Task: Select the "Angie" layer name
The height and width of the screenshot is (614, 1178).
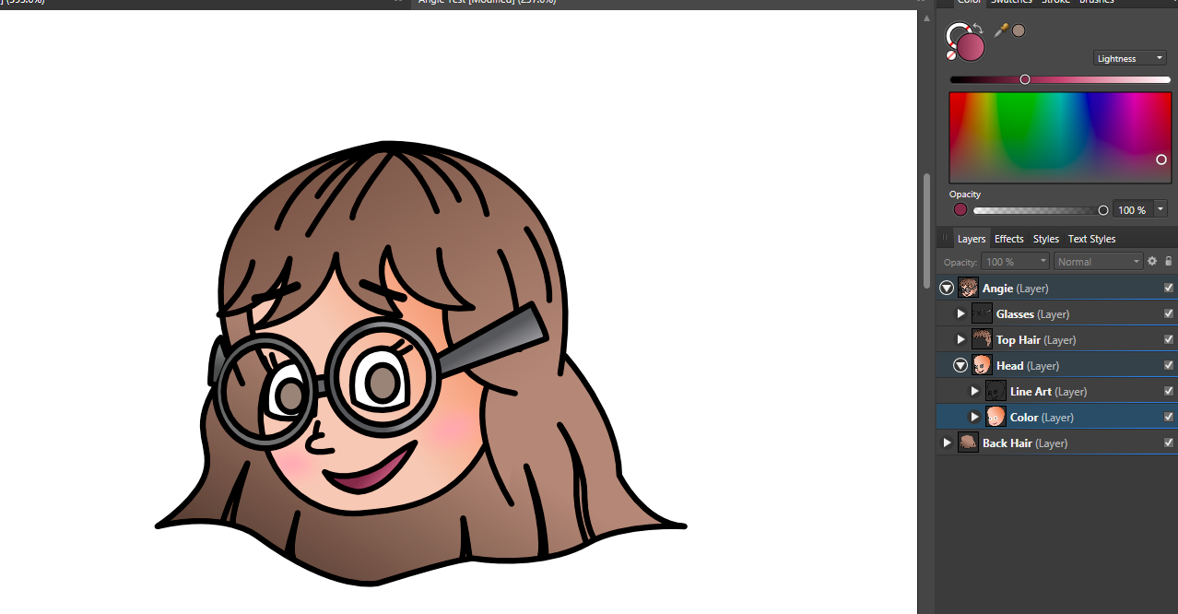Action: tap(997, 289)
